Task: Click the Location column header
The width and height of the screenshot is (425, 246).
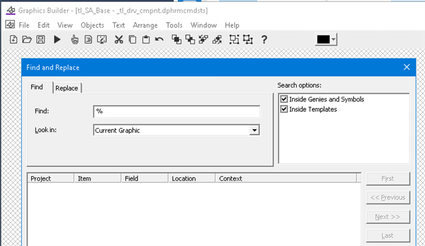Action: pos(192,178)
